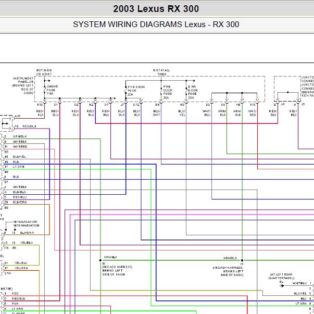This screenshot has height=314, width=314.
Task: Click the "P RR DOOR FUSE 20A" label
Action: coord(167,92)
